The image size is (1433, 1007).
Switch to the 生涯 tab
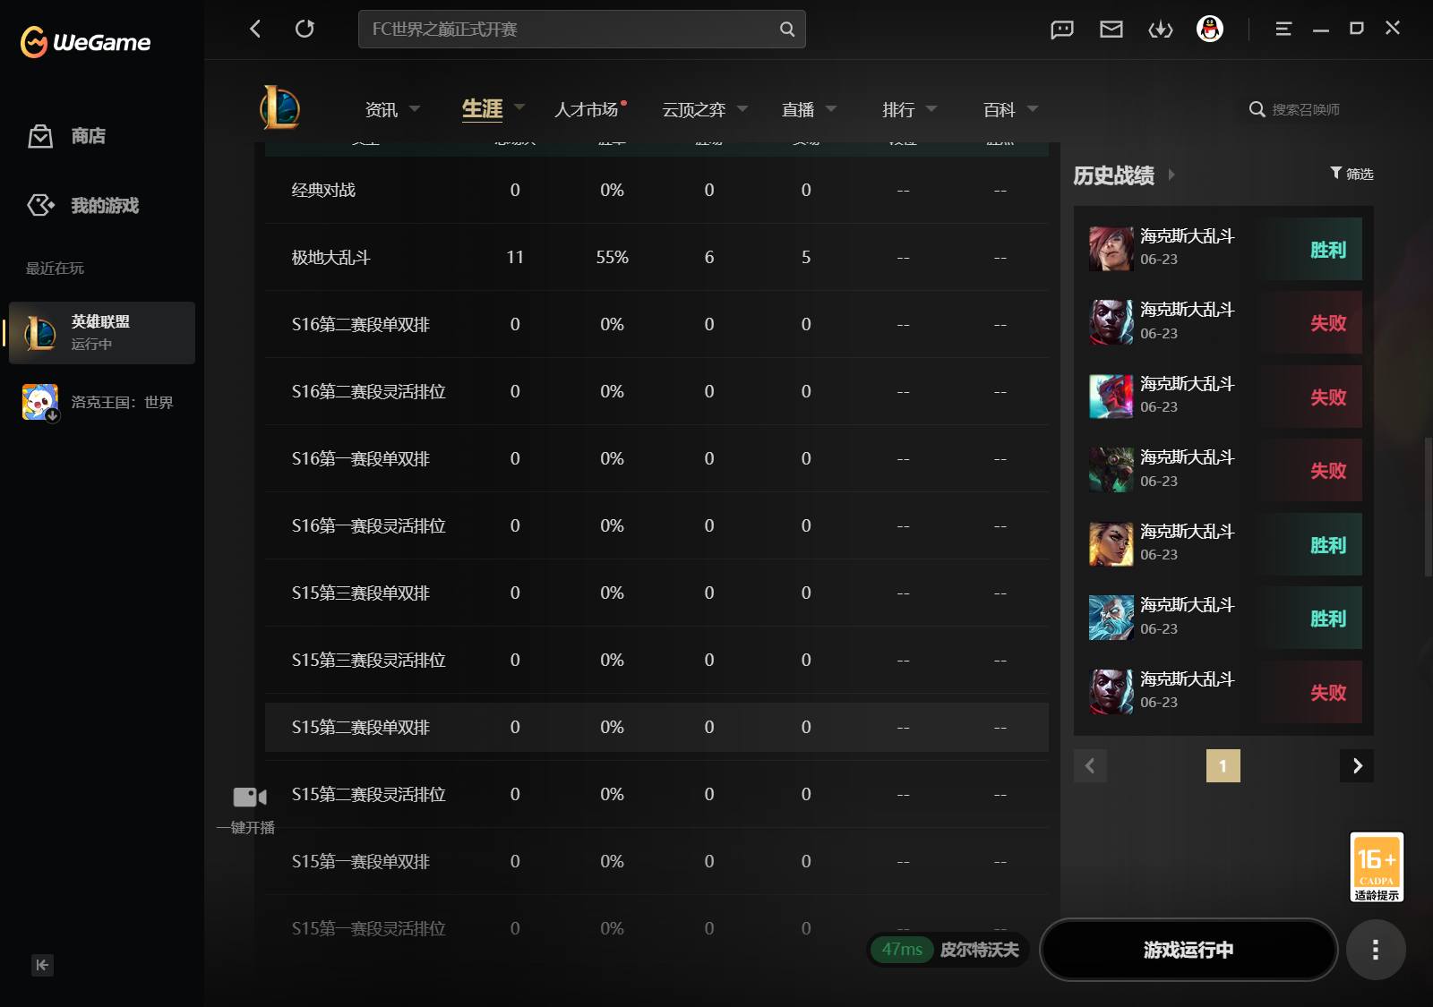(x=482, y=108)
